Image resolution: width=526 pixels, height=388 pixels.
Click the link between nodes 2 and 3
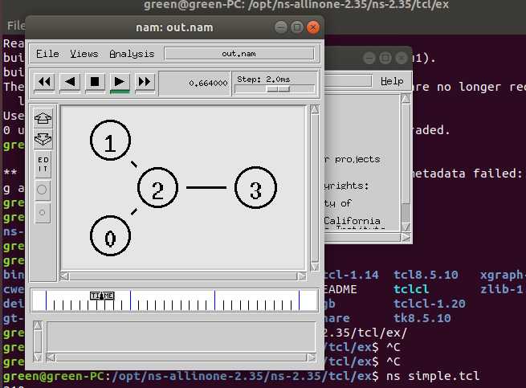pos(206,188)
